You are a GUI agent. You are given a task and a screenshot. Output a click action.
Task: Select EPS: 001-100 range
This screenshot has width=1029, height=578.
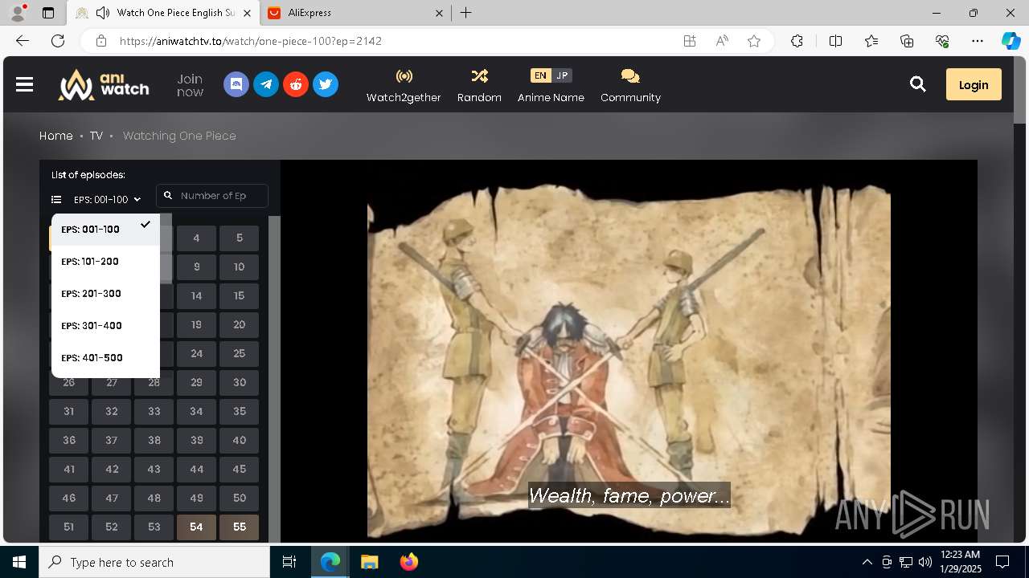(105, 230)
